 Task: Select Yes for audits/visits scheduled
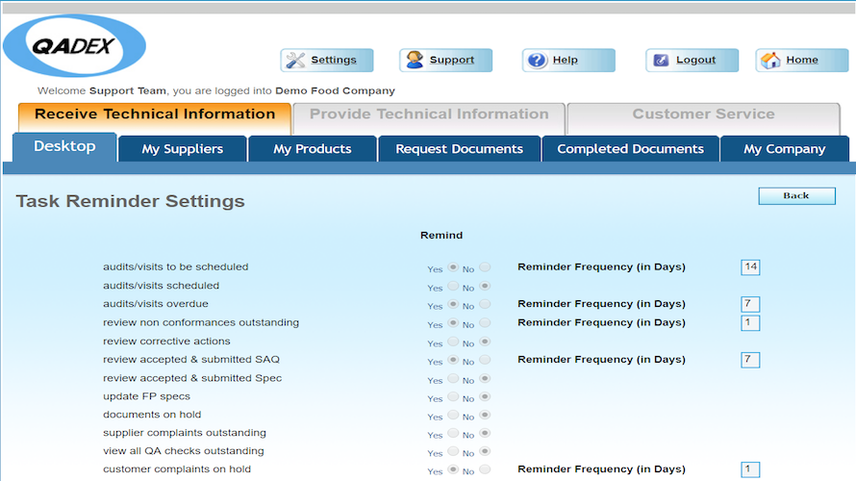(x=453, y=286)
